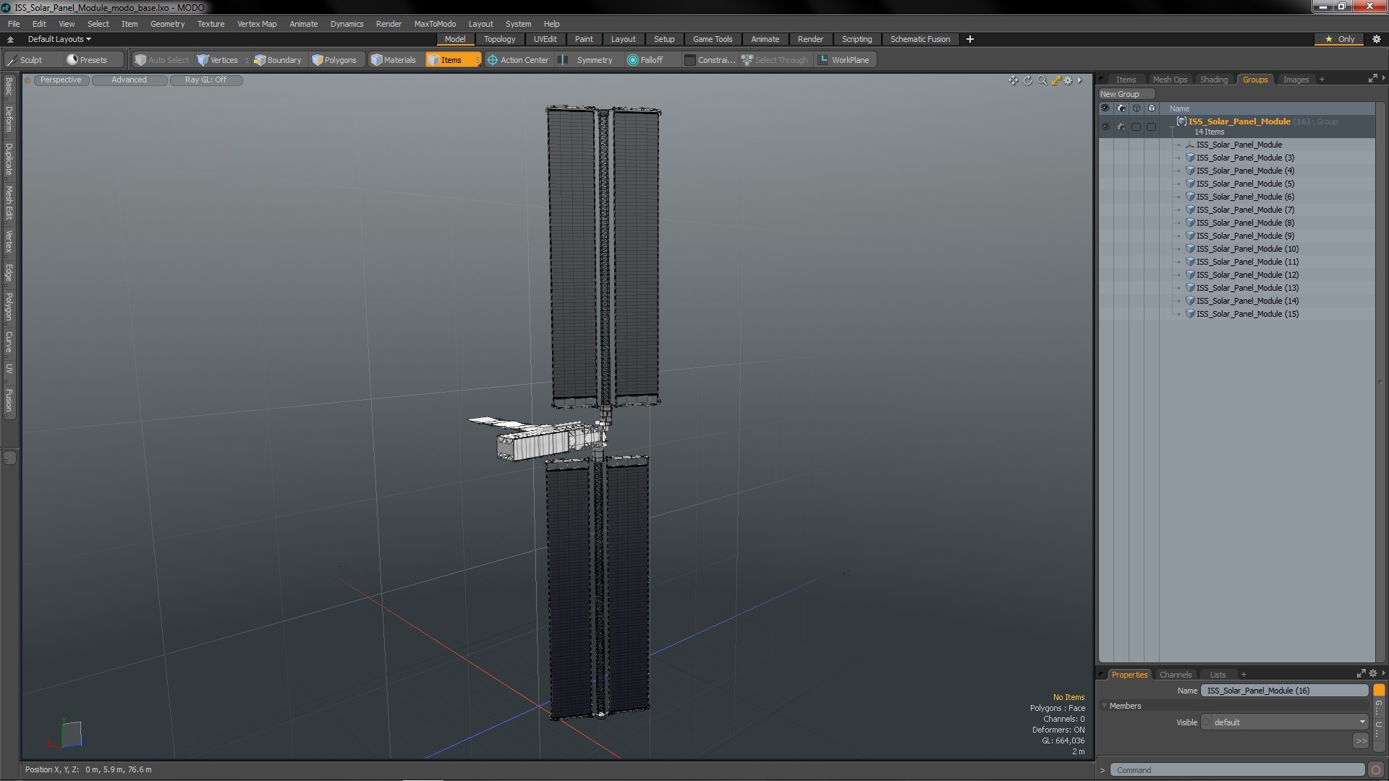Screen dimensions: 1389x781
Task: Click viewport zoom magnifier icon
Action: click(1042, 80)
